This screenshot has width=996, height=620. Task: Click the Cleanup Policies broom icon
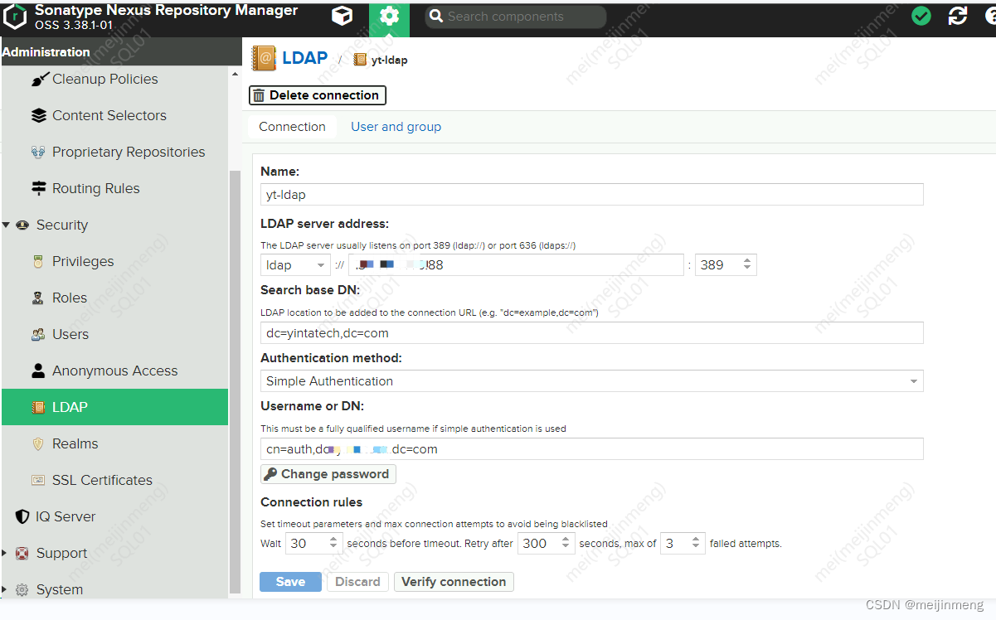coord(39,80)
